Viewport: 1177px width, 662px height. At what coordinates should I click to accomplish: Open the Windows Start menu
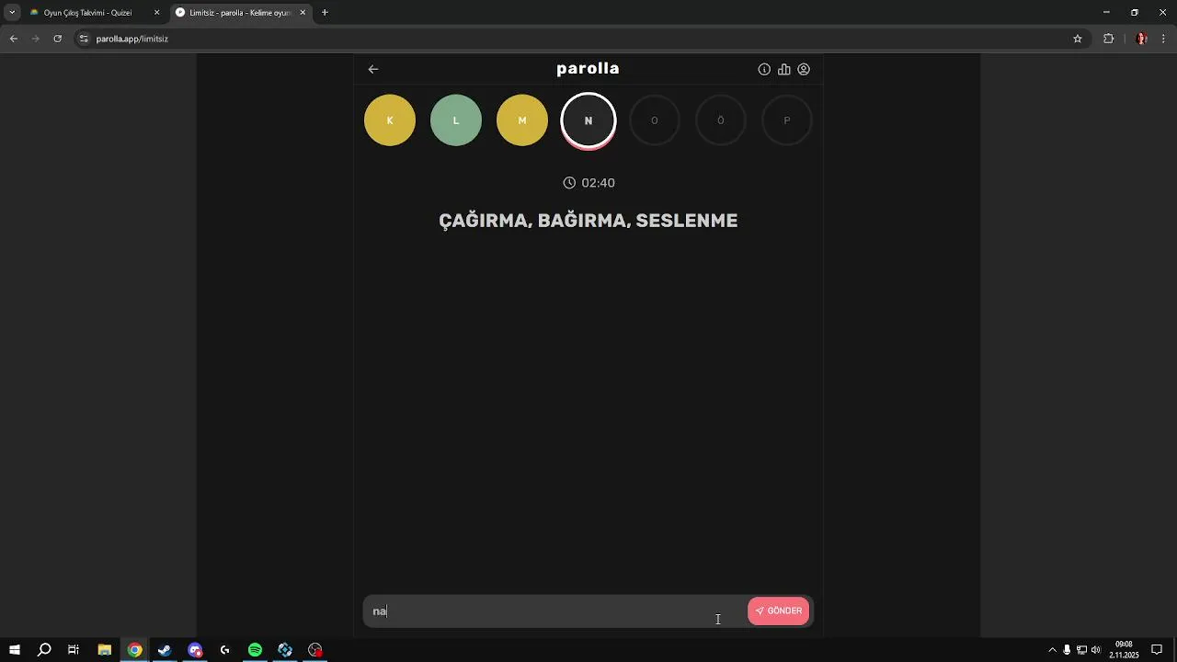point(15,650)
